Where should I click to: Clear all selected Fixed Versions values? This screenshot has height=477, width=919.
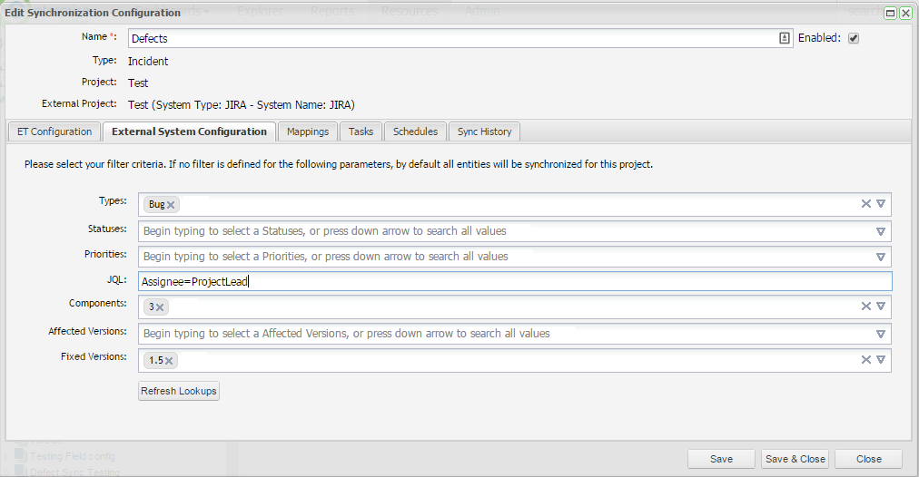(866, 360)
